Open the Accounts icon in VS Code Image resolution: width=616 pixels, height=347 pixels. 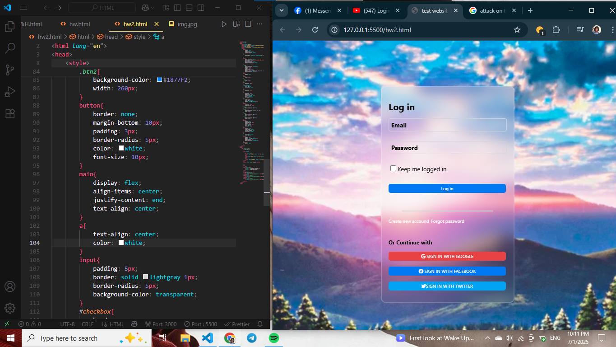click(9, 286)
